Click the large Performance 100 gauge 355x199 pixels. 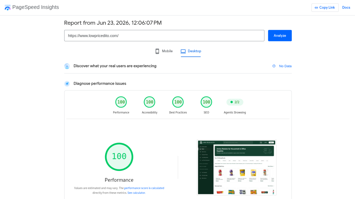click(119, 157)
